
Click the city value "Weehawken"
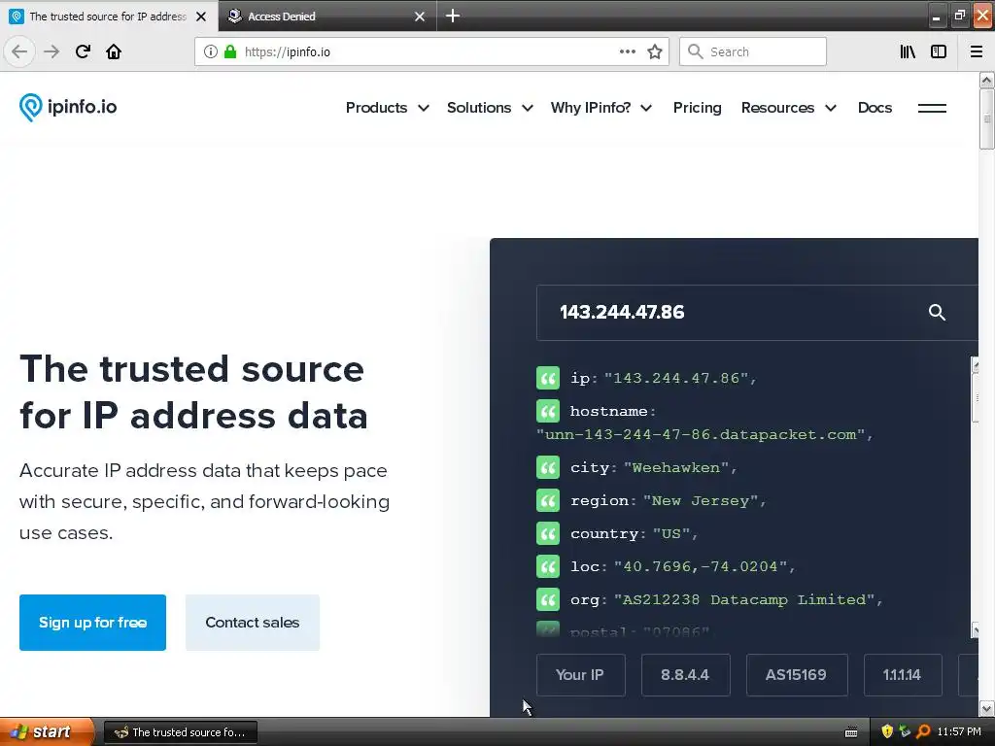click(x=676, y=467)
